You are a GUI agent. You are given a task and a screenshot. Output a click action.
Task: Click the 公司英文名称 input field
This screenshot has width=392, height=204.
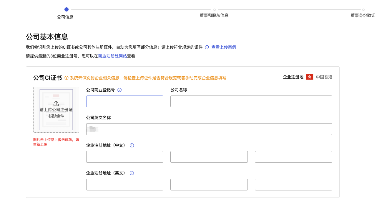209,129
